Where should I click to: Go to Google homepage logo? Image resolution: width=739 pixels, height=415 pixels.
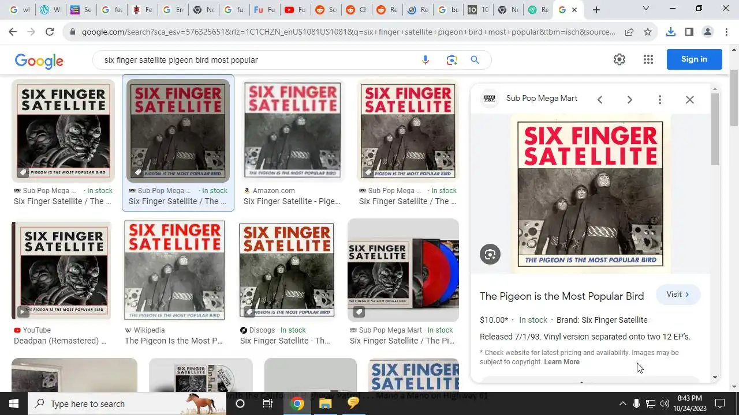pyautogui.click(x=39, y=61)
